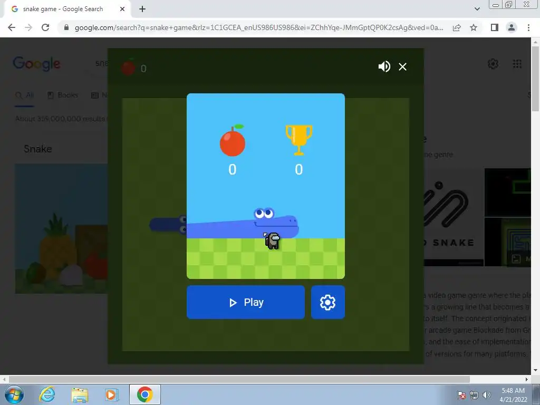Close the snake game tab

(122, 9)
